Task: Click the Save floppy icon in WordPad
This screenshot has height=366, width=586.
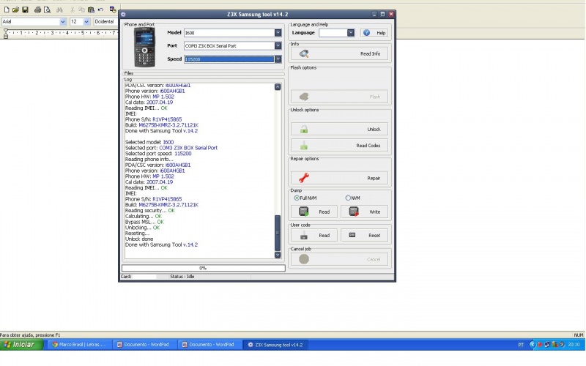Action: (x=25, y=10)
